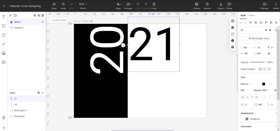The width and height of the screenshot is (280, 131).
Task: Switch screen list to list view
Action: tap(39, 15)
